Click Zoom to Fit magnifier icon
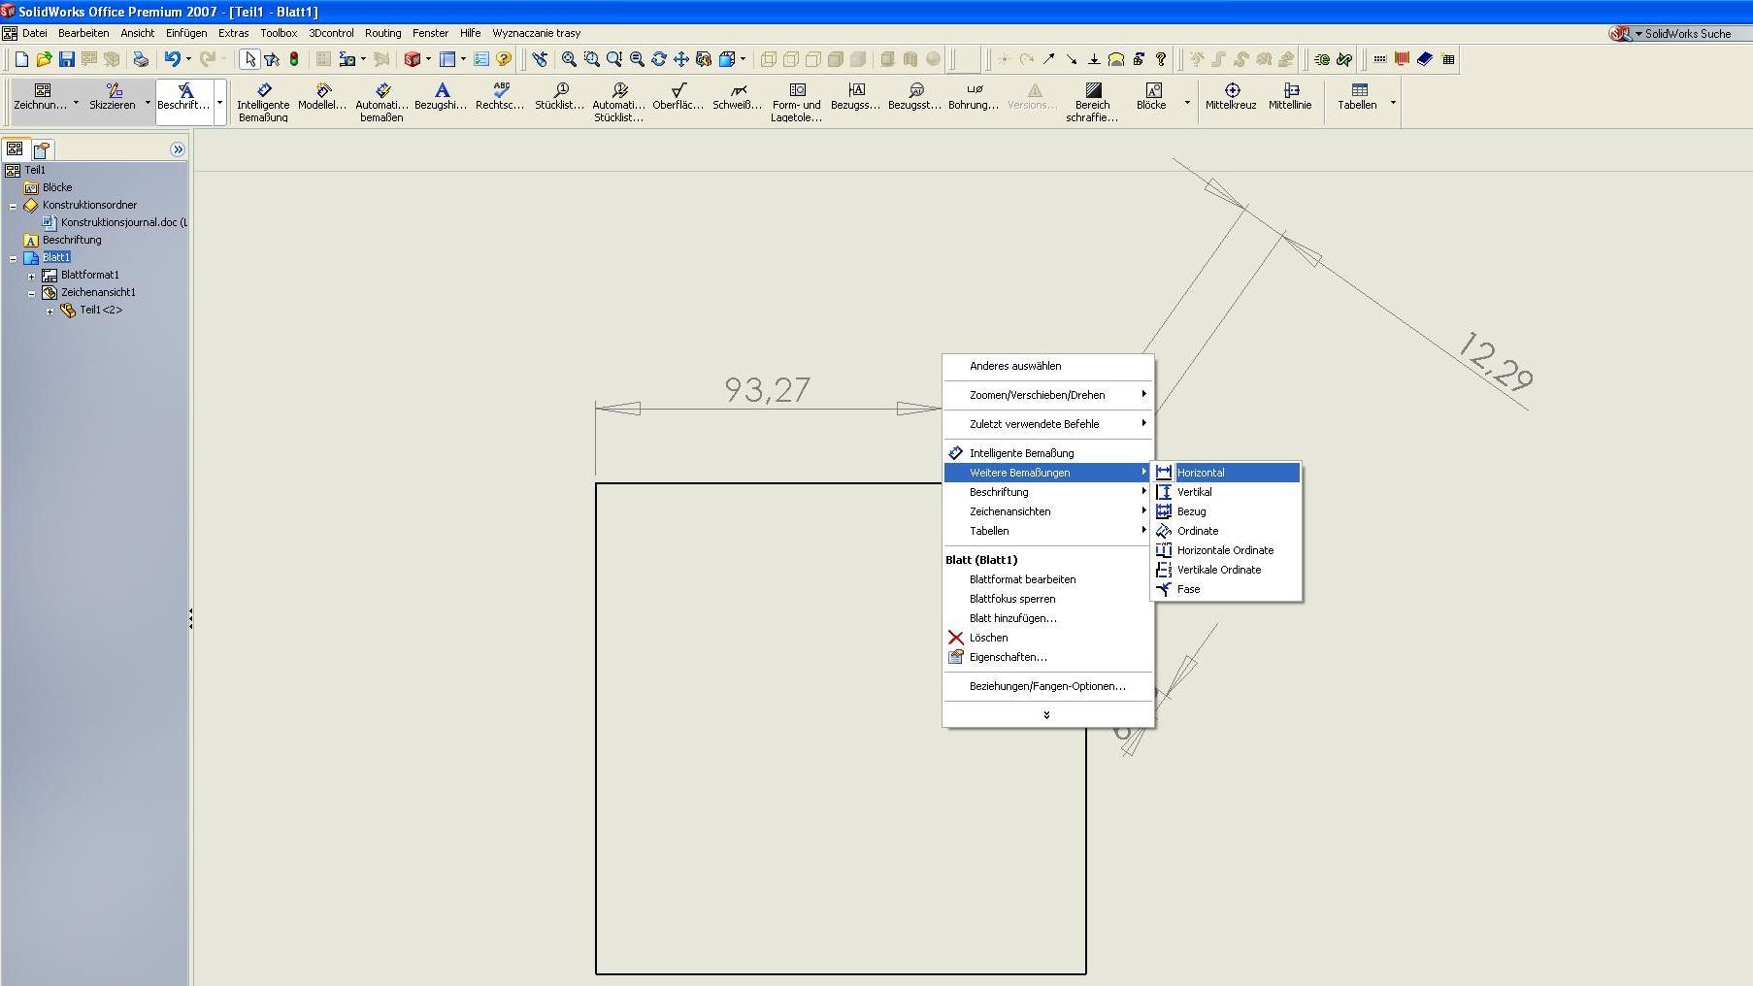Viewport: 1753px width, 986px height. click(569, 59)
